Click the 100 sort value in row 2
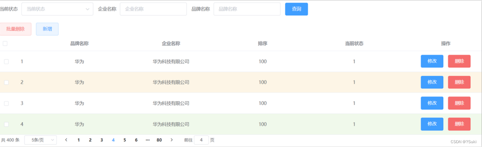 [x=263, y=82]
